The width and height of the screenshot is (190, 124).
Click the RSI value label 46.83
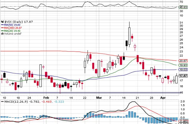coord(183,7)
